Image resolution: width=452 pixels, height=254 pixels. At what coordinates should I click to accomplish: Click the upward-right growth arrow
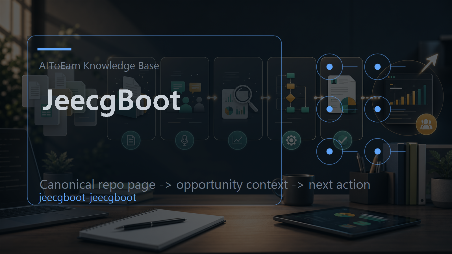[429, 63]
